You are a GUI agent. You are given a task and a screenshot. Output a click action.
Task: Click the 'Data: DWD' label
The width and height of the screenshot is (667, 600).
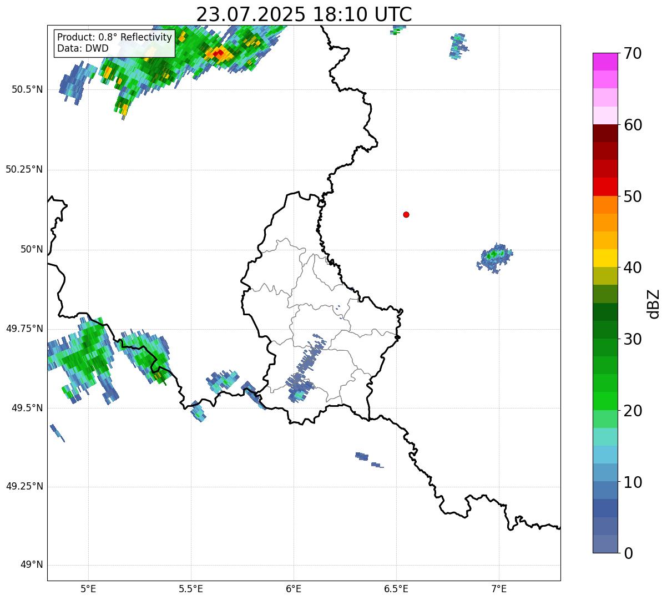tap(83, 48)
